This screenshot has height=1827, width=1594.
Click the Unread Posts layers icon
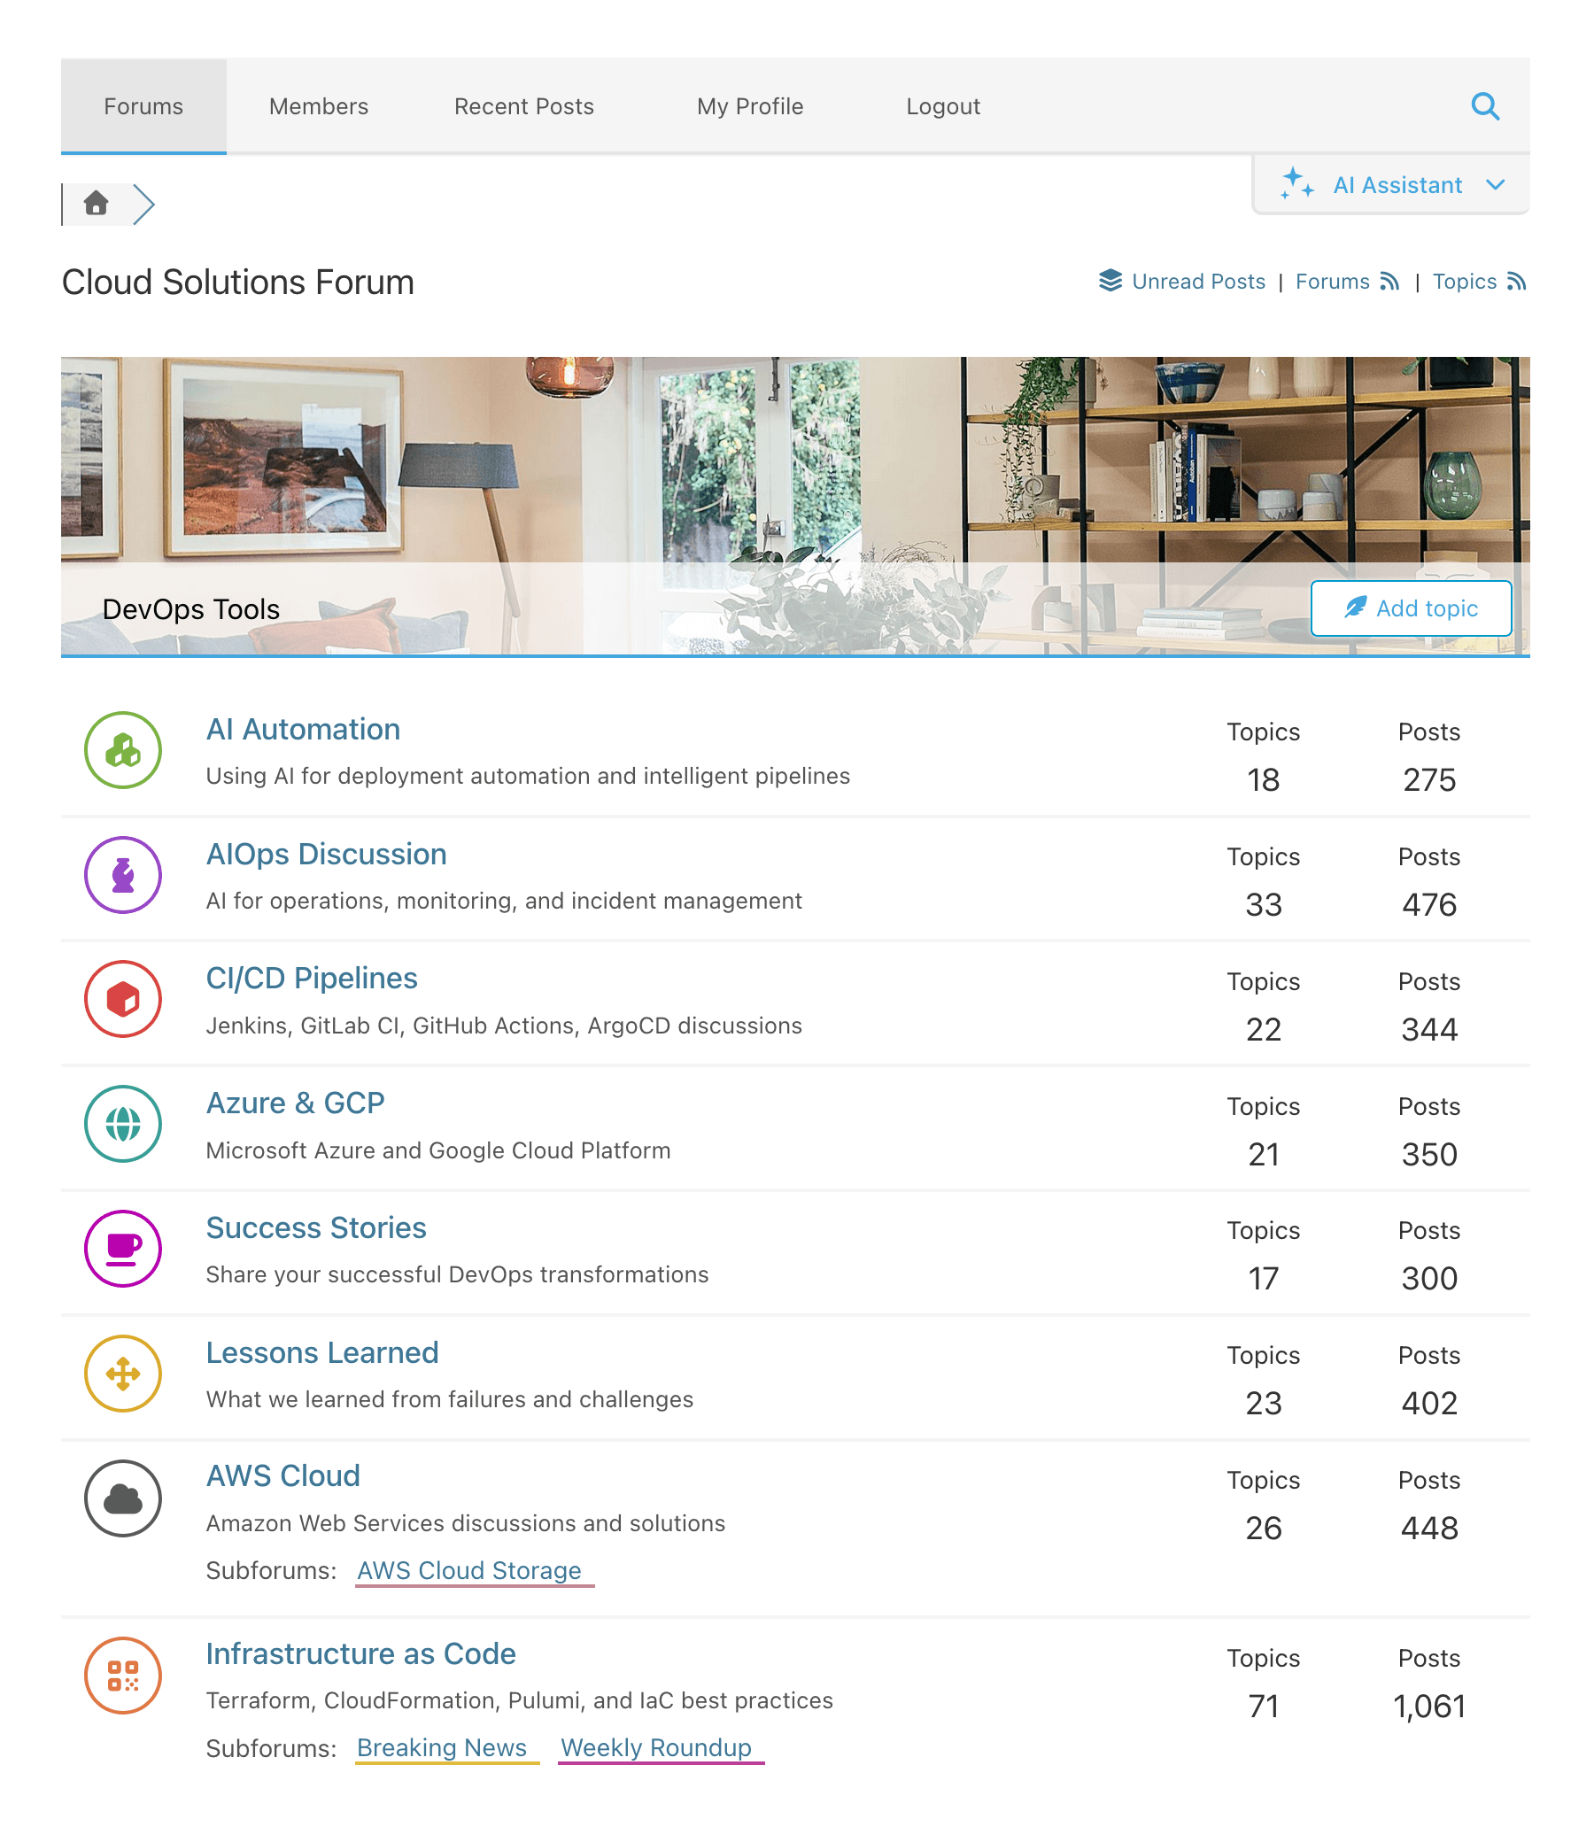coord(1111,281)
